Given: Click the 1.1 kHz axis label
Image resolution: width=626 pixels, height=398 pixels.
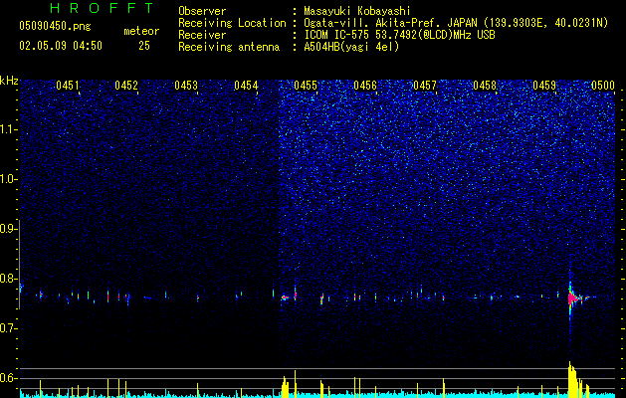Looking at the screenshot, I should click(x=9, y=129).
